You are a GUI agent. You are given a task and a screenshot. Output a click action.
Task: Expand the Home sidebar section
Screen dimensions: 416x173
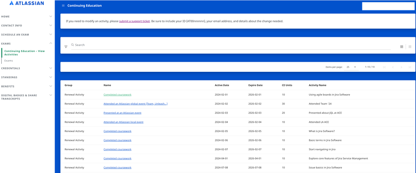point(27,17)
